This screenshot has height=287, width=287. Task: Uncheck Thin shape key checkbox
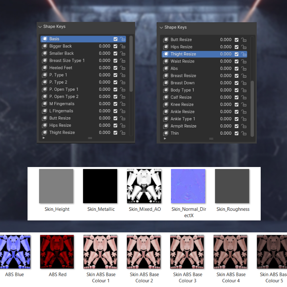pos(236,133)
